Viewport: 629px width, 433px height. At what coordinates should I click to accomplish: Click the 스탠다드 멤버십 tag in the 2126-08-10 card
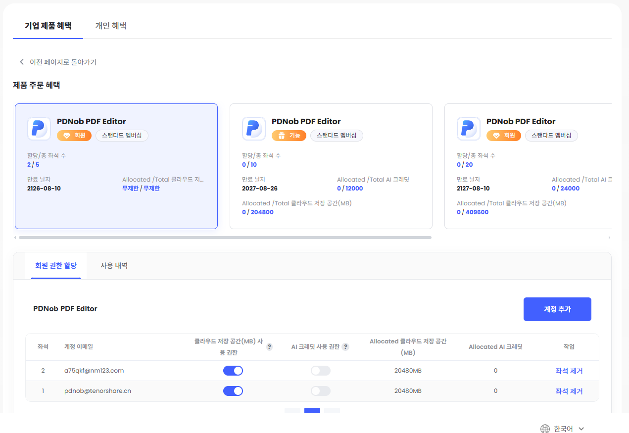pyautogui.click(x=122, y=136)
